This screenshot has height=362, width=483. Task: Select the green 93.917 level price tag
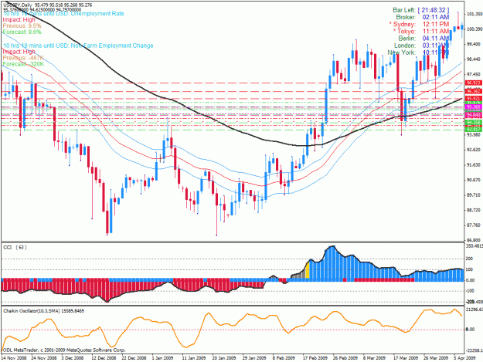474,130
